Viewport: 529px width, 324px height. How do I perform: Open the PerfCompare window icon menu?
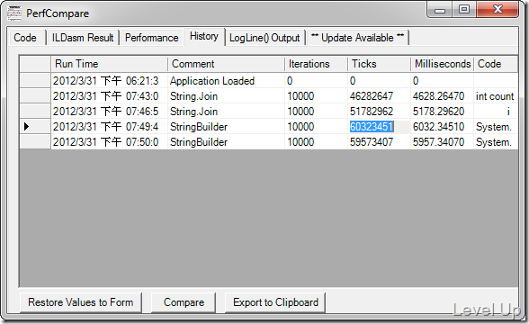tap(14, 13)
